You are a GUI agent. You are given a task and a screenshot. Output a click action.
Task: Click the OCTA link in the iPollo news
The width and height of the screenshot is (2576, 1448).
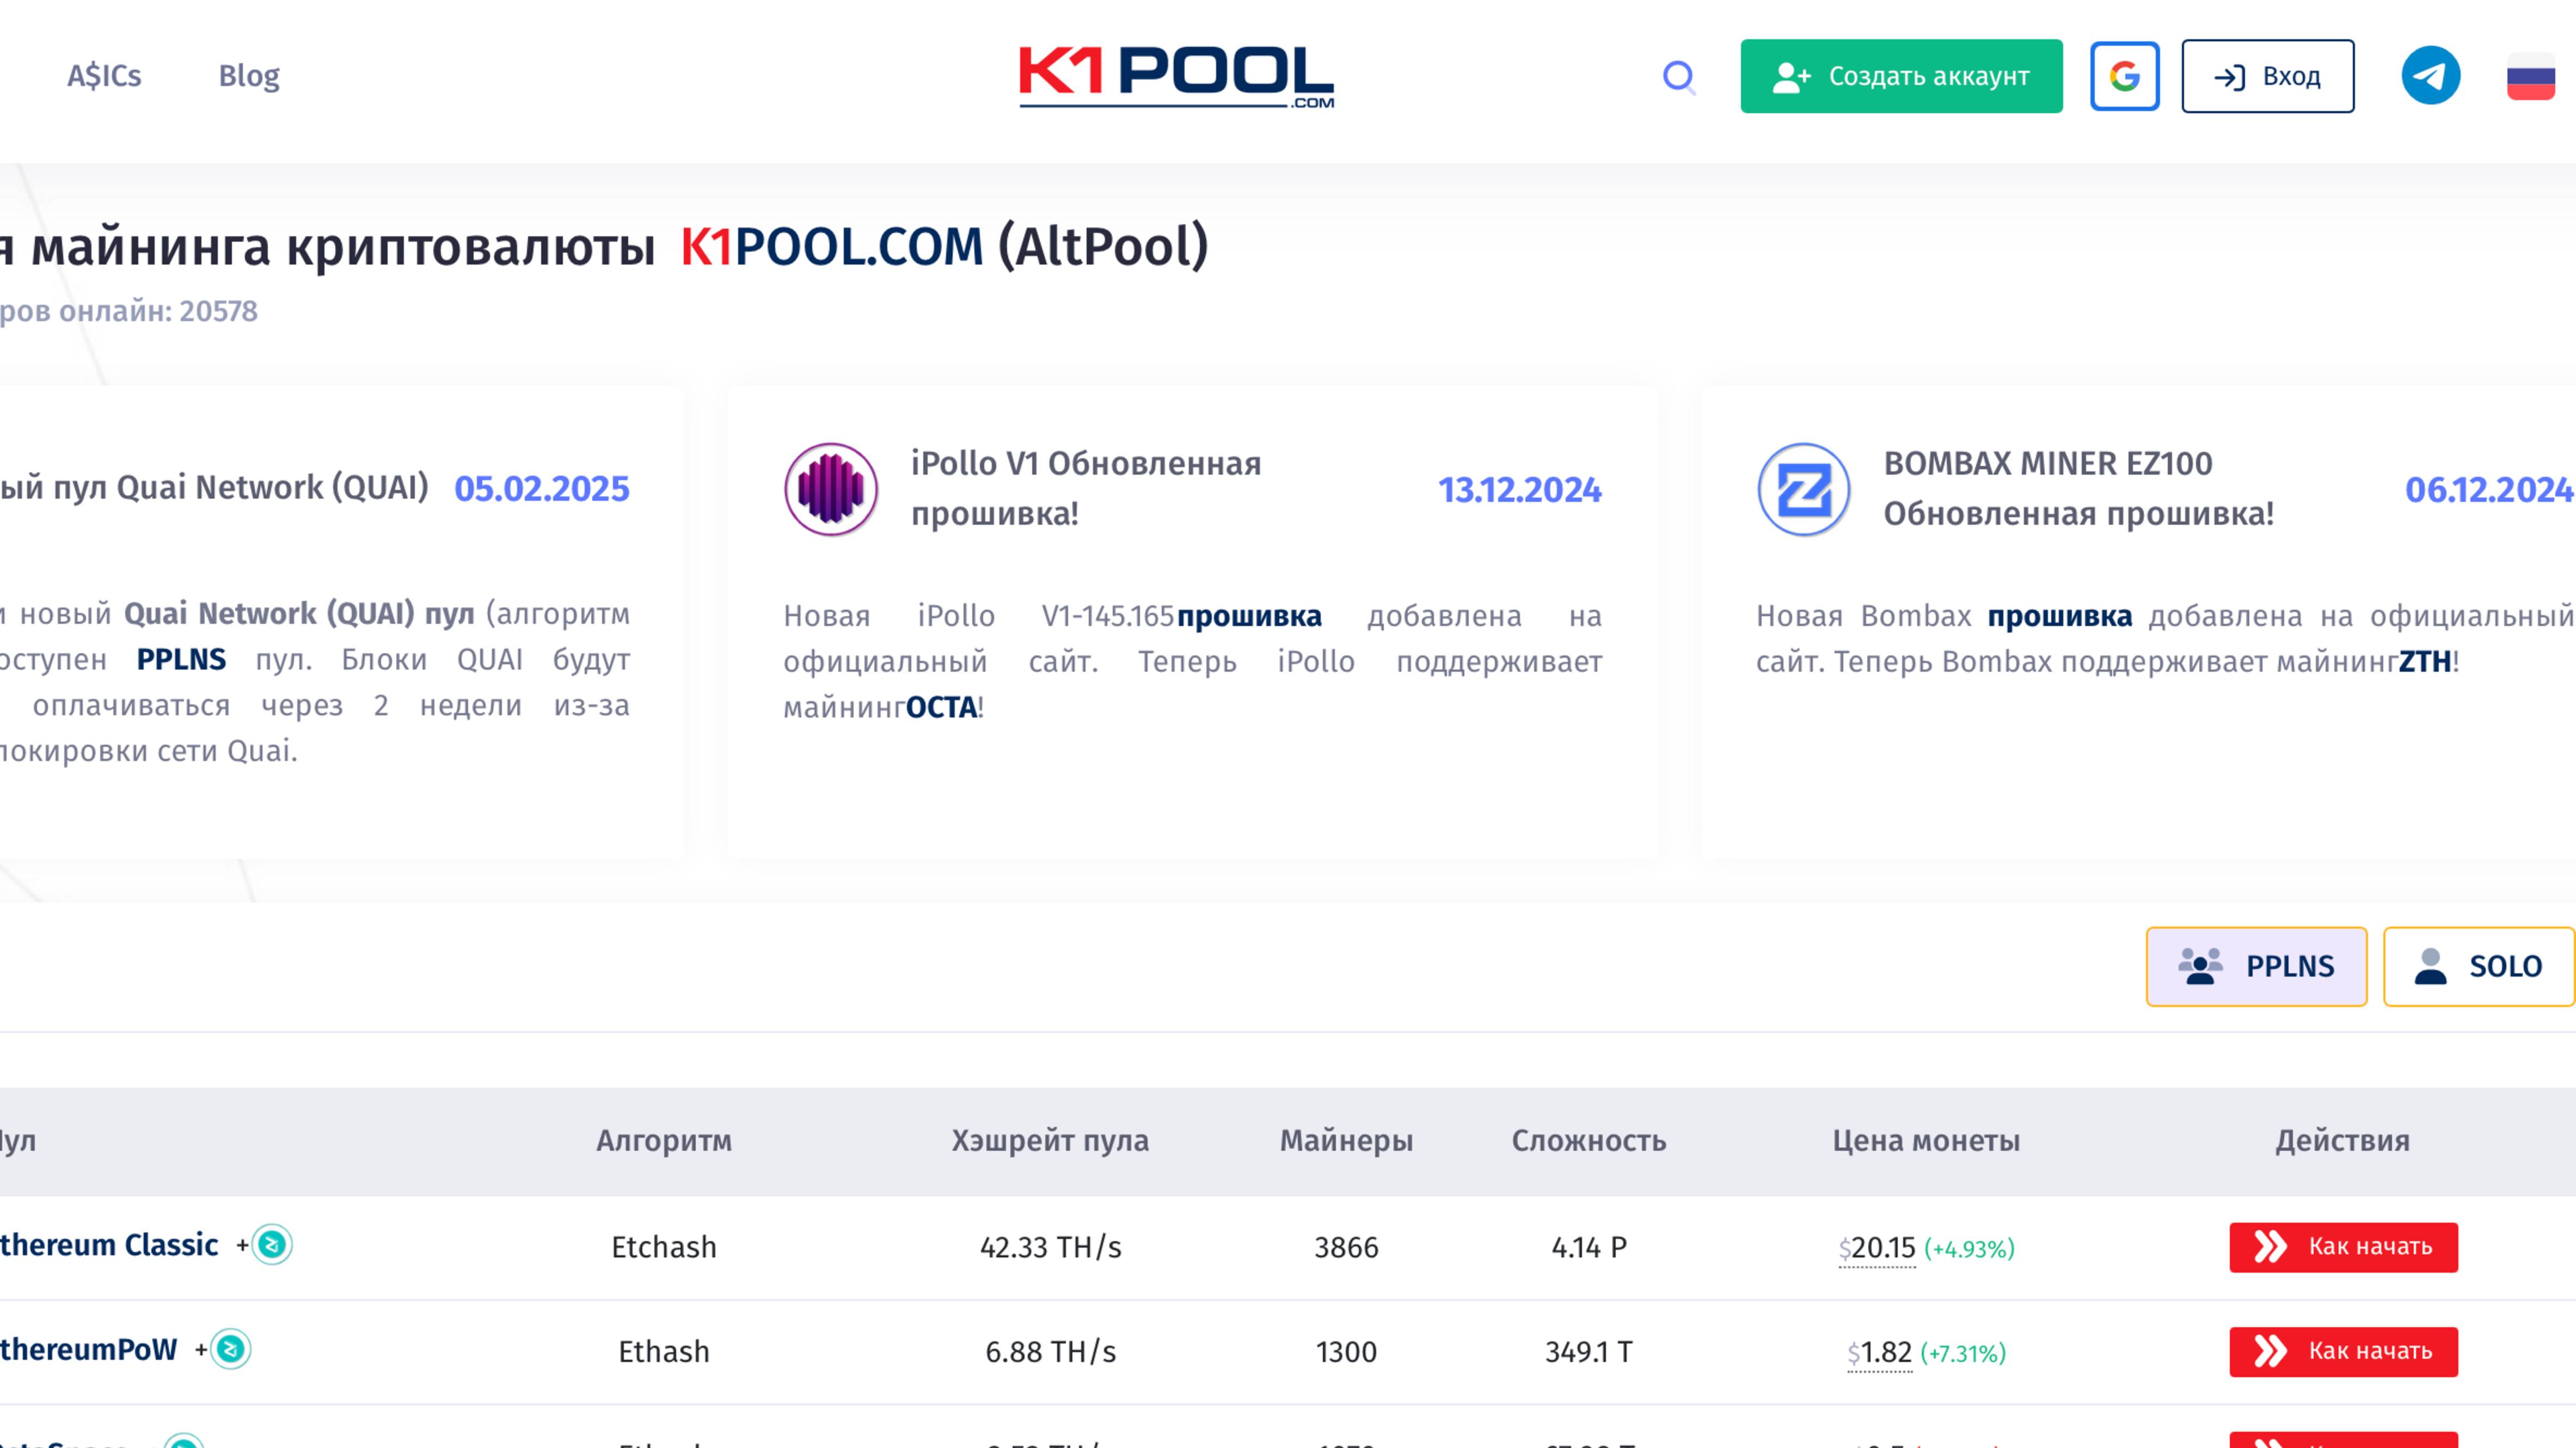point(942,708)
